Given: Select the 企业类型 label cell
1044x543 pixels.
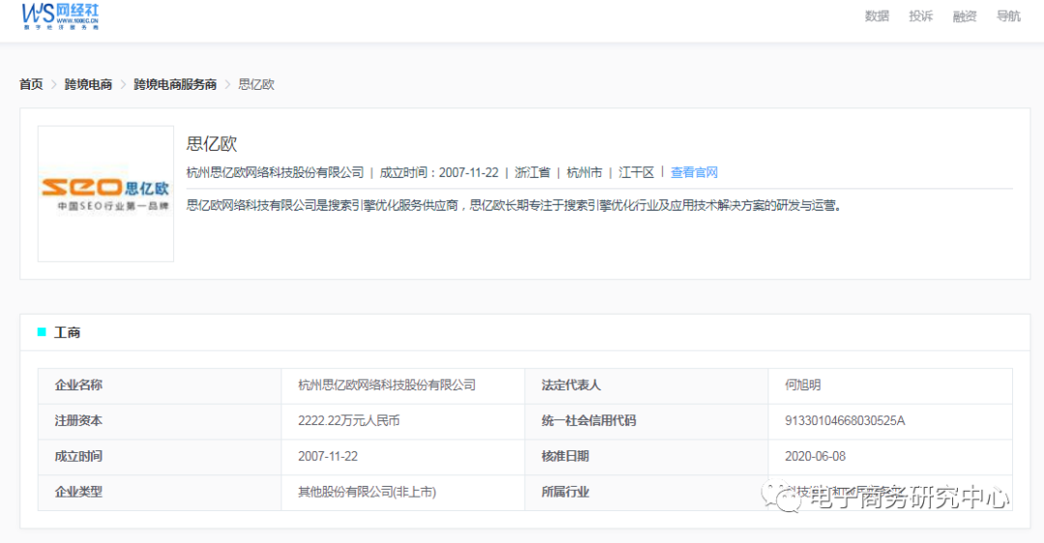Looking at the screenshot, I should pos(159,493).
